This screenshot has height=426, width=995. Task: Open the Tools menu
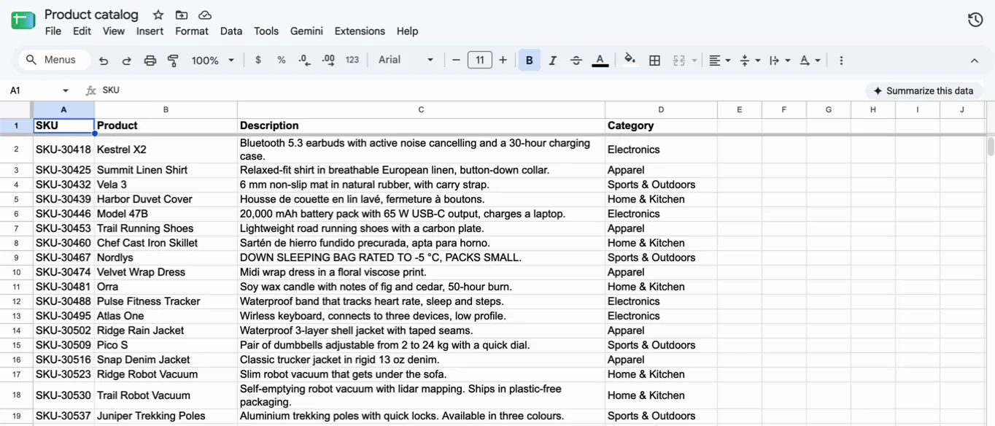(266, 31)
